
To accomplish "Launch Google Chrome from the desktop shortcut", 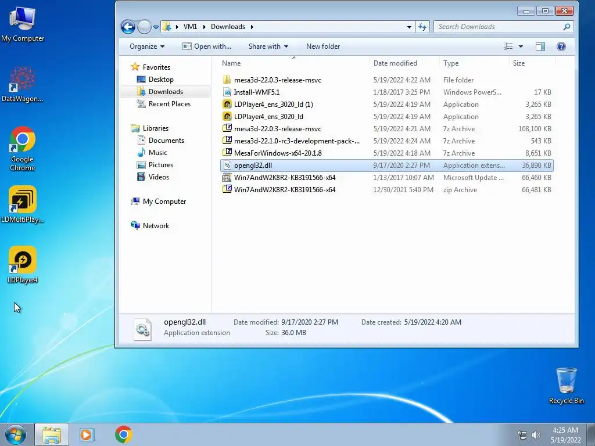I will pyautogui.click(x=23, y=149).
